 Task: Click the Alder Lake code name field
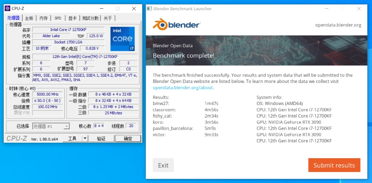coord(51,36)
